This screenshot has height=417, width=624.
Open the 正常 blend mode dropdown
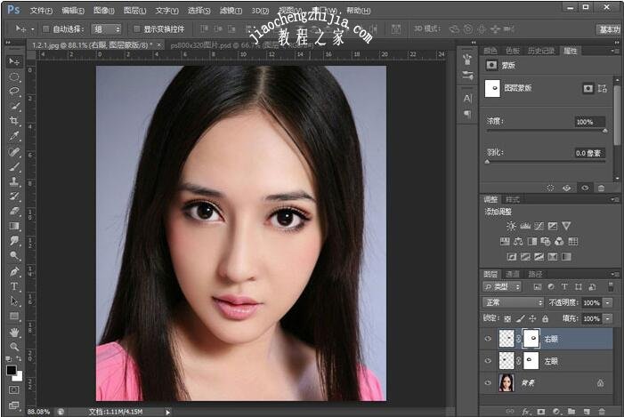512,302
